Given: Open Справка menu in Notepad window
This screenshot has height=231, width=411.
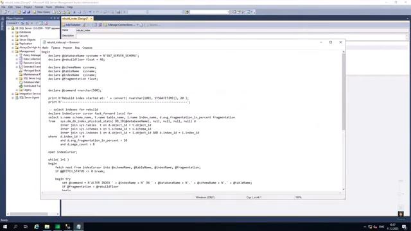Looking at the screenshot, I should tap(87, 48).
